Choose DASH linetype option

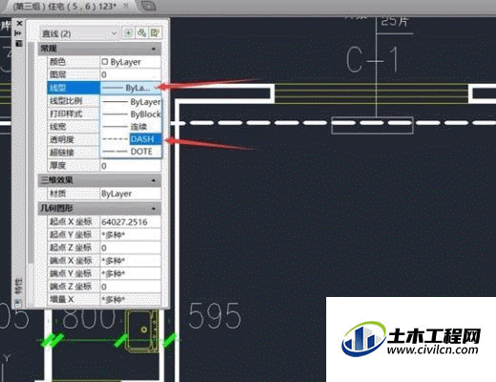pyautogui.click(x=132, y=139)
